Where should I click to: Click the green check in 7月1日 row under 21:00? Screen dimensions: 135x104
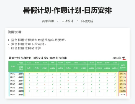(x=115, y=74)
